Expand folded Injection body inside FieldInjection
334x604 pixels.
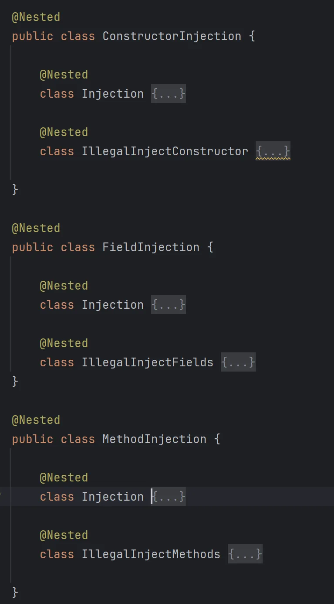[x=169, y=305]
